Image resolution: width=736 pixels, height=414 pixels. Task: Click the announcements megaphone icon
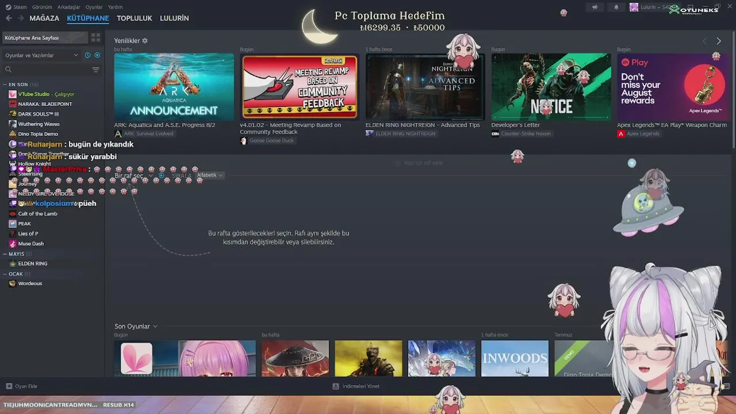595,7
